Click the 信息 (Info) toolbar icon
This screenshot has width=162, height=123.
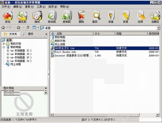click(111, 16)
